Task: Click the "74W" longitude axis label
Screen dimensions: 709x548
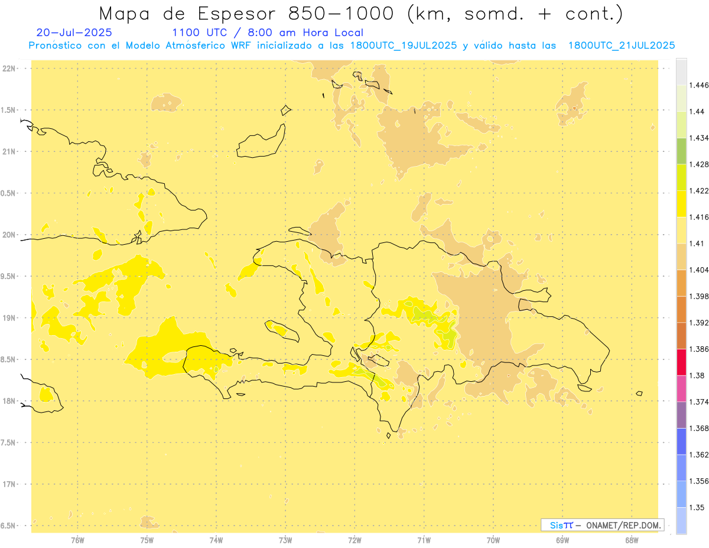Action: [216, 540]
